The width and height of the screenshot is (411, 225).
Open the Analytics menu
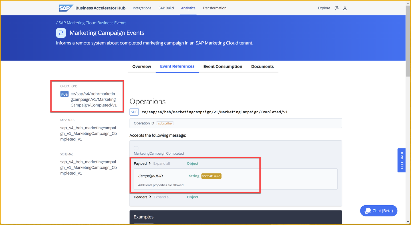188,8
